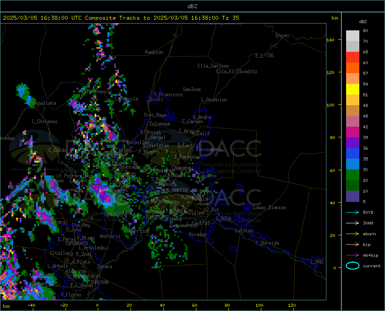Screen dimensions: 385x311
Task: Click the cyan 'current' ellipse legend icon
Action: tap(352, 266)
